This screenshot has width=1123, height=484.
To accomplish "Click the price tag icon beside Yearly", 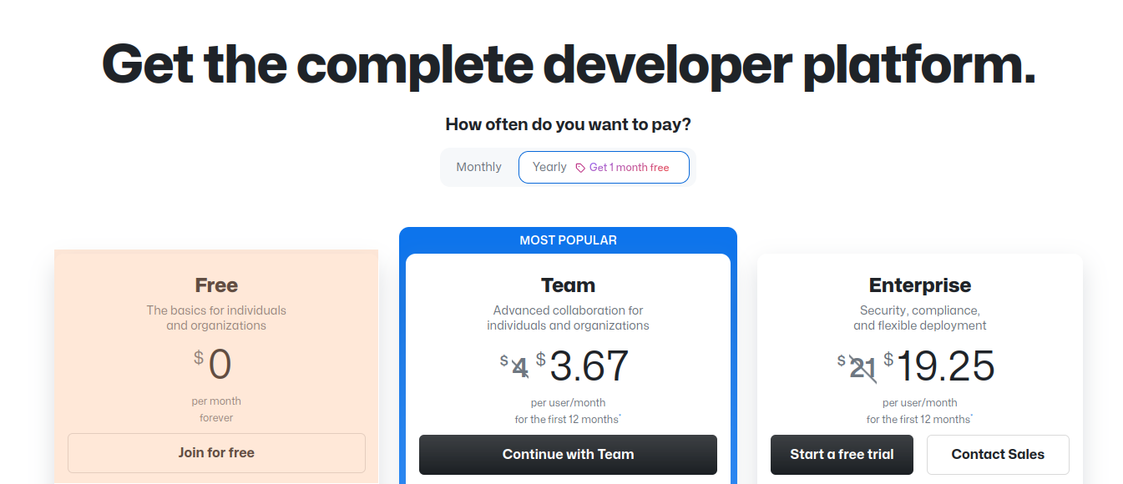I will pyautogui.click(x=580, y=168).
